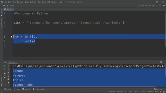
Task: Click the down the stack trace arrow
Action: pos(9,69)
